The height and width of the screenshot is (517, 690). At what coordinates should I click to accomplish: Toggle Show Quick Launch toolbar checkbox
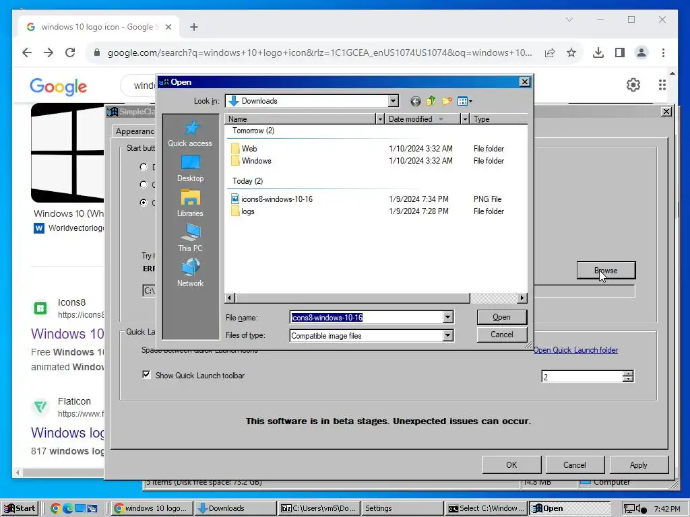pos(146,375)
